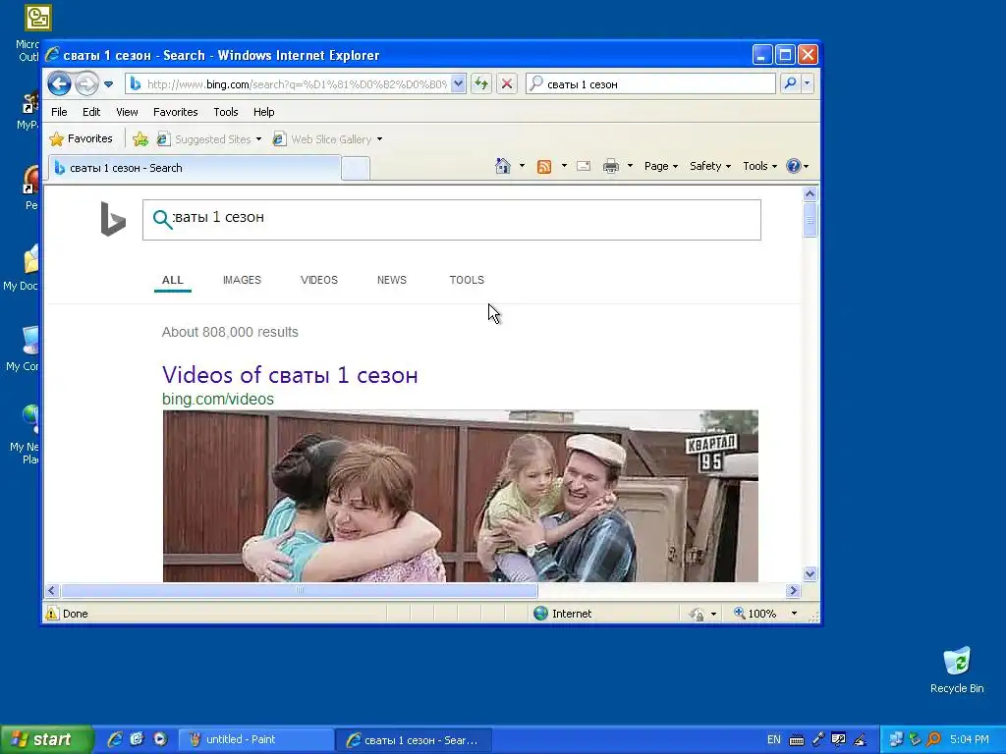Open a new blank tab
The width and height of the screenshot is (1006, 754).
[x=356, y=169]
